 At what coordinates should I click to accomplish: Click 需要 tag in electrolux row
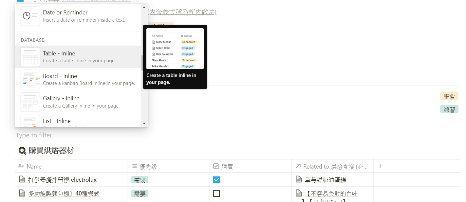140,180
